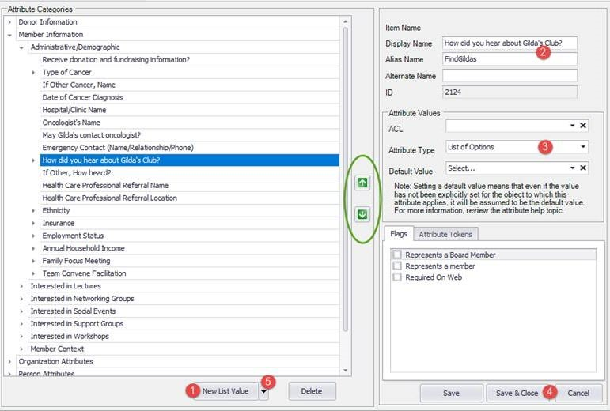610x411 pixels.
Task: Select the Person Attributes category row
Action: click(x=178, y=373)
